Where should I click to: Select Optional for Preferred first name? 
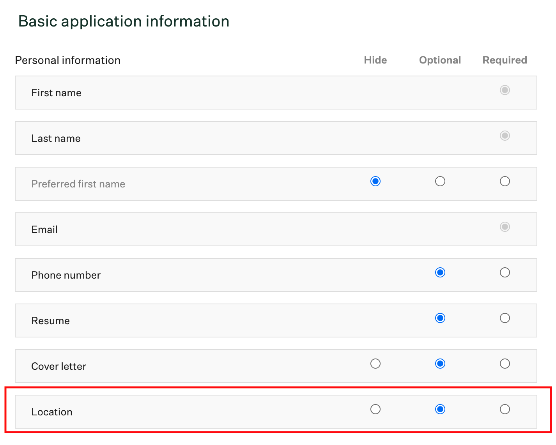point(440,181)
